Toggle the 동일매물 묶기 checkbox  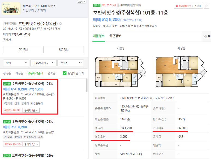coord(64,73)
